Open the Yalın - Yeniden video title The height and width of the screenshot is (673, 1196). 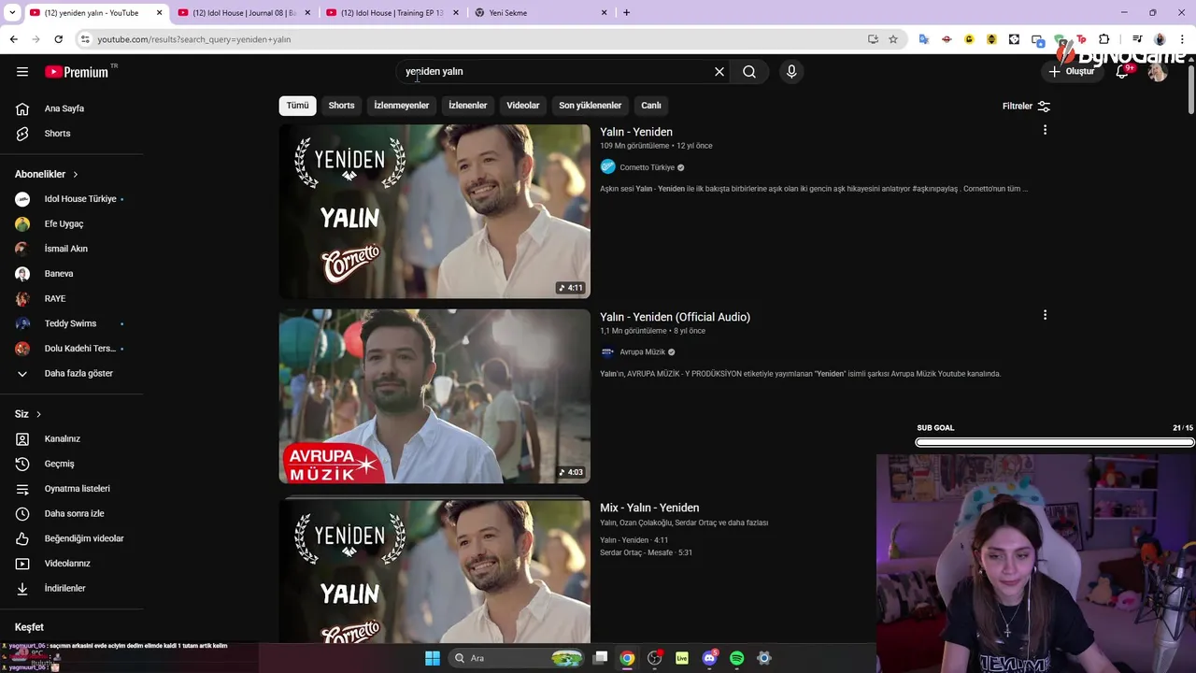pyautogui.click(x=636, y=132)
